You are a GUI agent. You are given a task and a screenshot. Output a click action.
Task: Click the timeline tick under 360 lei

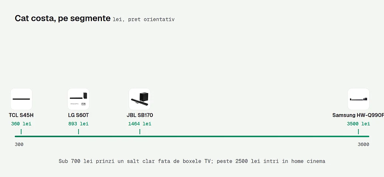(21, 132)
